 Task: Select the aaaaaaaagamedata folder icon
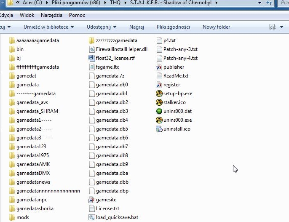(12, 40)
